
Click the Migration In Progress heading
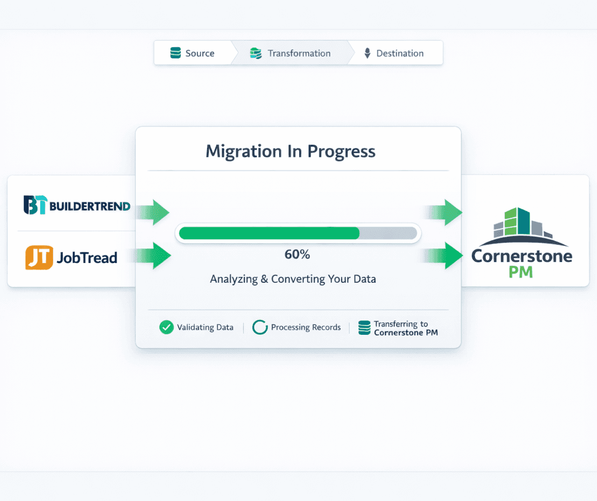point(290,151)
